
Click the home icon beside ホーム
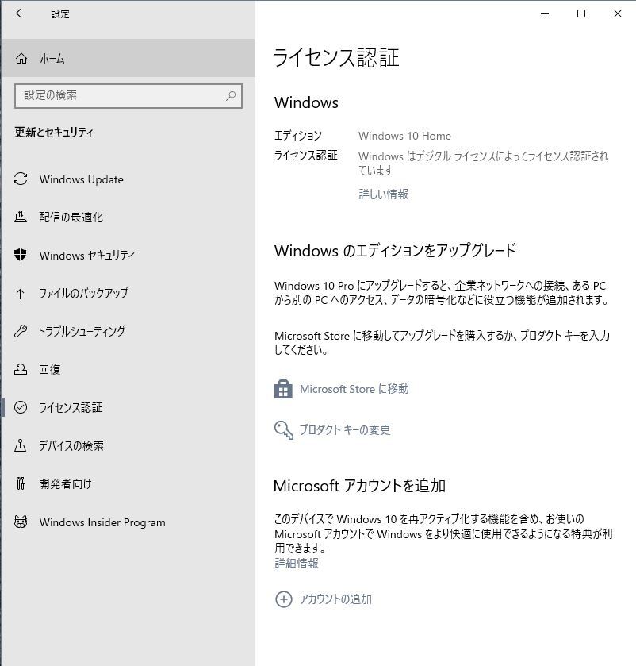point(21,58)
